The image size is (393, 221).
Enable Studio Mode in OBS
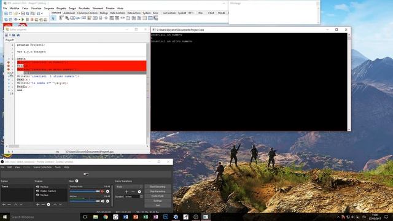click(157, 196)
